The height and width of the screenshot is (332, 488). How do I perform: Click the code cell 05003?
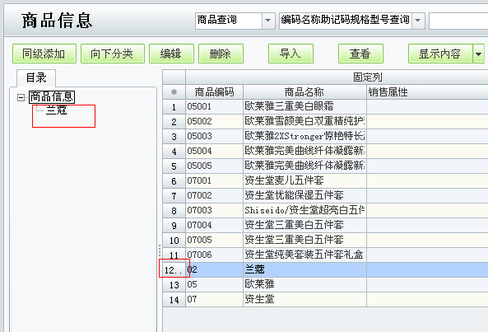[x=214, y=136]
